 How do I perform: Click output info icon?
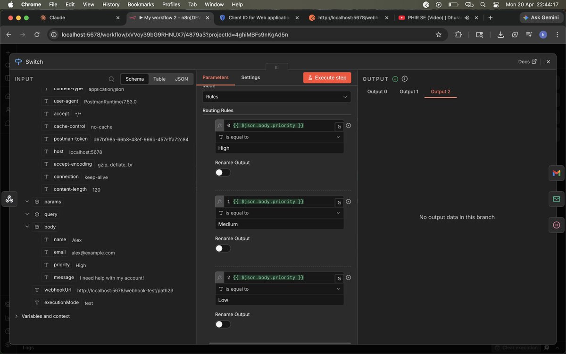click(405, 79)
